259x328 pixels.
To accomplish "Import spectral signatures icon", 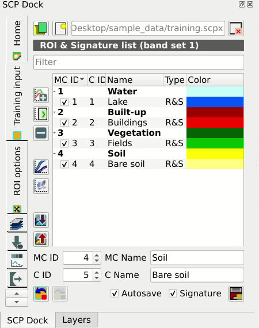I will click(x=41, y=220).
